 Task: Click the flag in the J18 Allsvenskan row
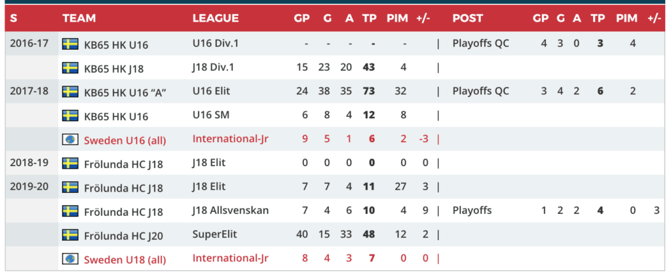(70, 211)
